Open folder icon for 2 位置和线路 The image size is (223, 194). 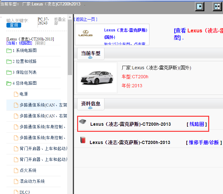pyautogui.click(x=9, y=62)
